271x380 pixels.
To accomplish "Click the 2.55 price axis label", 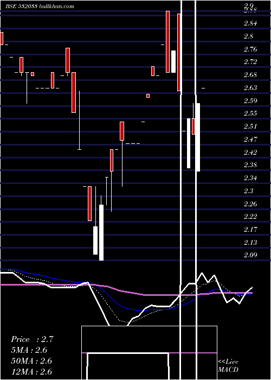I will 250,113.
